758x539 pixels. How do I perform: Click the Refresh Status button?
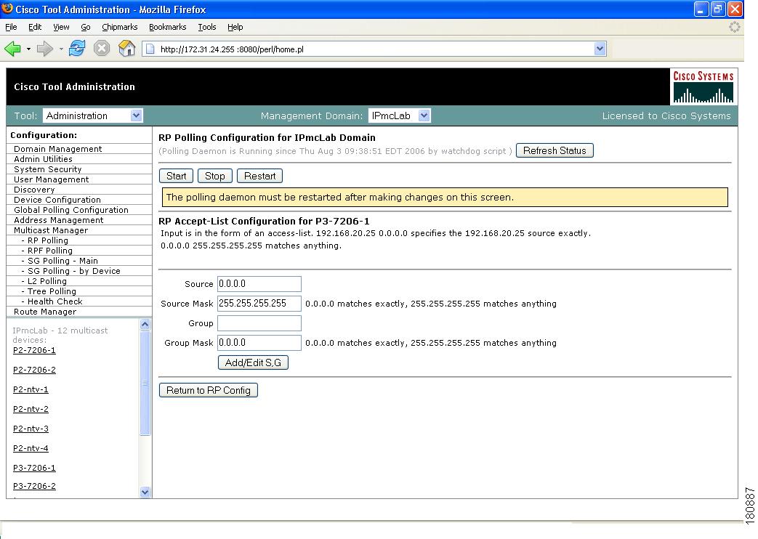pyautogui.click(x=555, y=151)
